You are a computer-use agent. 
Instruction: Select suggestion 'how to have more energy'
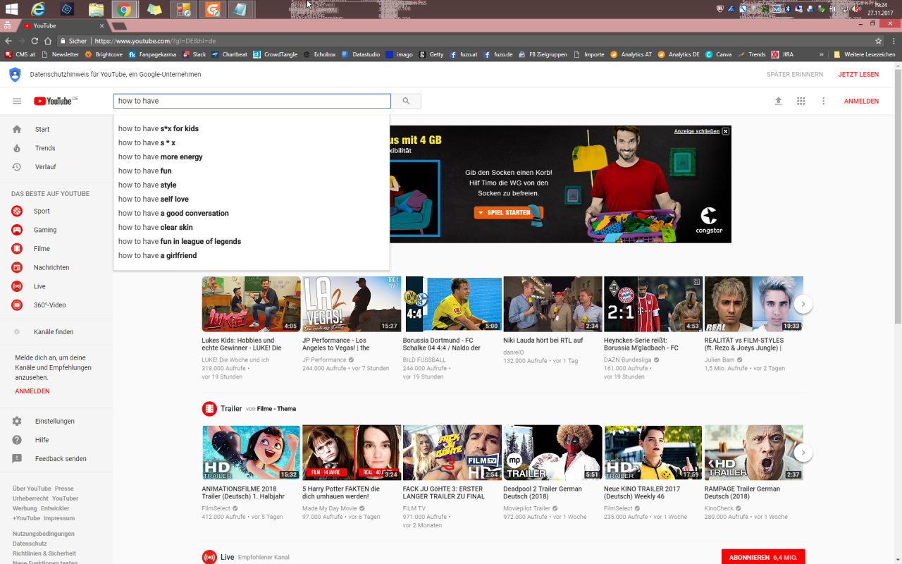pos(252,157)
